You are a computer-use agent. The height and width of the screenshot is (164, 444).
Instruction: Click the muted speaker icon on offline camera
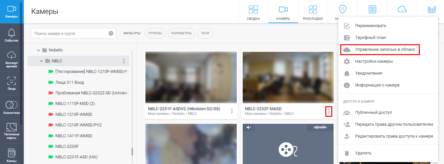tap(249, 128)
